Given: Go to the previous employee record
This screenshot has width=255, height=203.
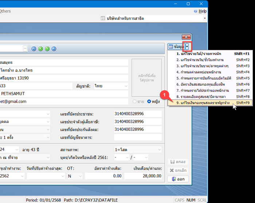Looking at the screenshot, I should pos(40,48).
